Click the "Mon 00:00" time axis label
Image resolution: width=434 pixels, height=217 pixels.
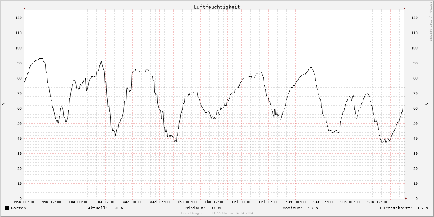coord(24,202)
